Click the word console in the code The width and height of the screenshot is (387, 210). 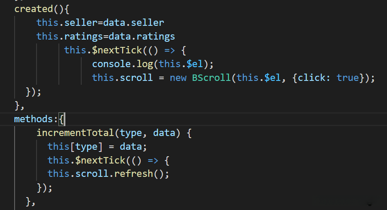[x=111, y=64]
